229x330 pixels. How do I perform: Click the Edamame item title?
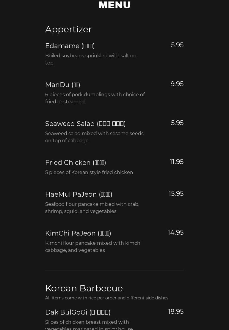[70, 46]
